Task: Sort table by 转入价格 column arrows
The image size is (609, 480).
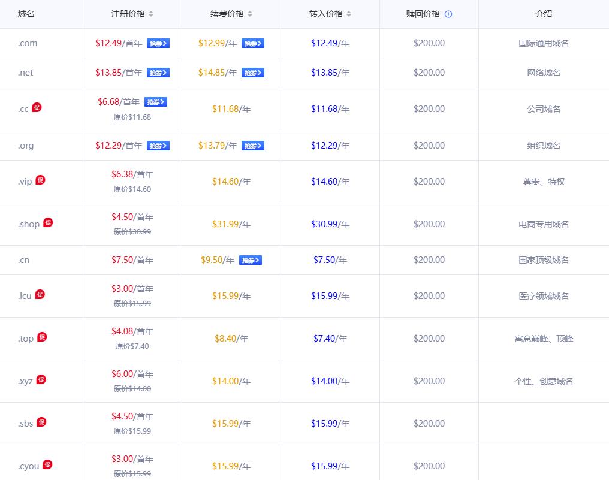Action: pyautogui.click(x=349, y=14)
